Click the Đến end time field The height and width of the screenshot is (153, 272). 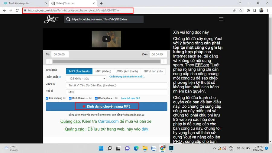coord(158,54)
